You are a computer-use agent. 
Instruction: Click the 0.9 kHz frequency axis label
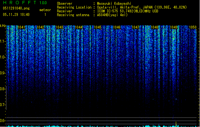coord(3,73)
